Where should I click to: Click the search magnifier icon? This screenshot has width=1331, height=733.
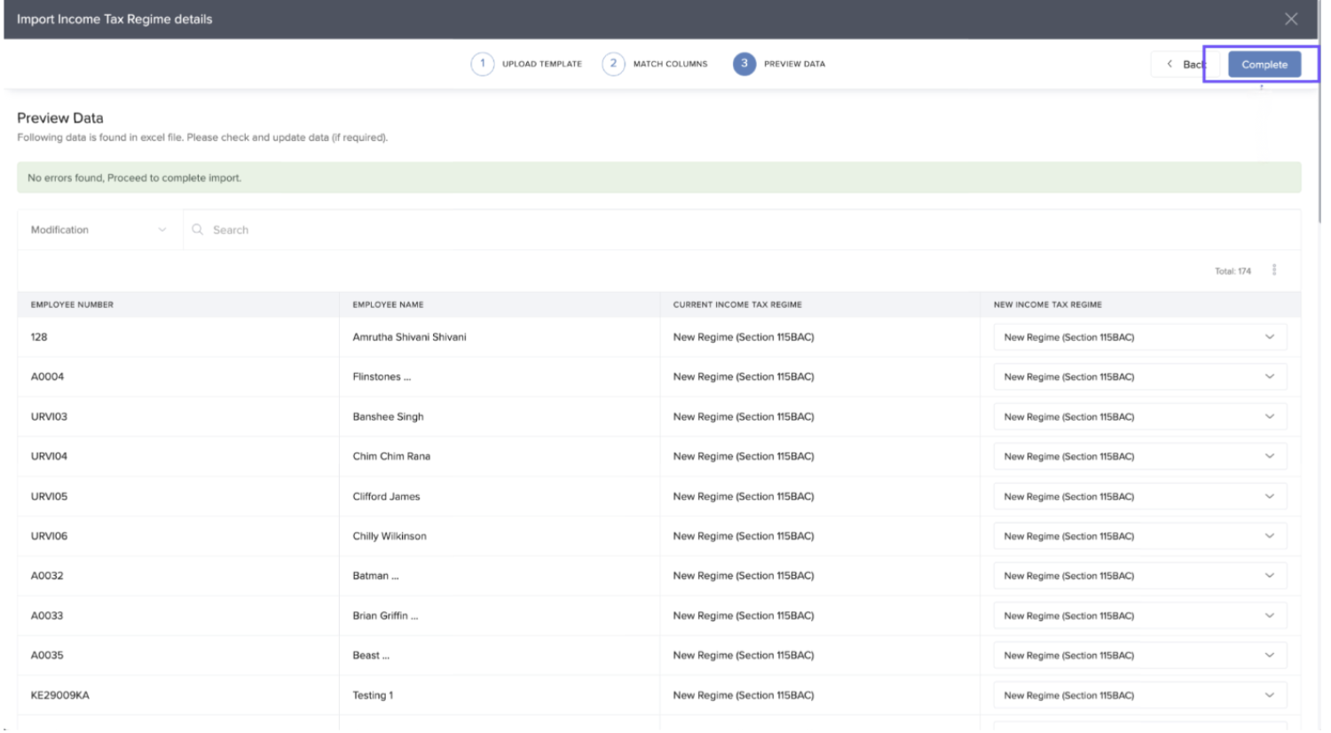[x=198, y=230]
